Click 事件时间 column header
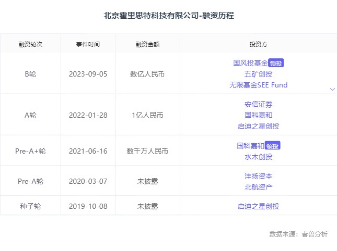Image resolution: width=337 pixels, height=251 pixels. click(88, 44)
